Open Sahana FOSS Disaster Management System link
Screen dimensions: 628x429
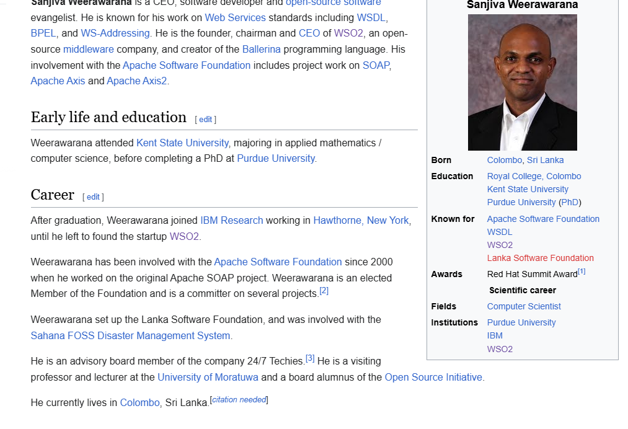(131, 335)
